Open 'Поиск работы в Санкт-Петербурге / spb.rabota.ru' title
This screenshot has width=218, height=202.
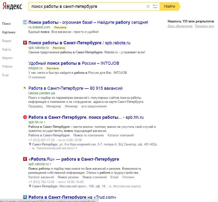tap(79, 43)
